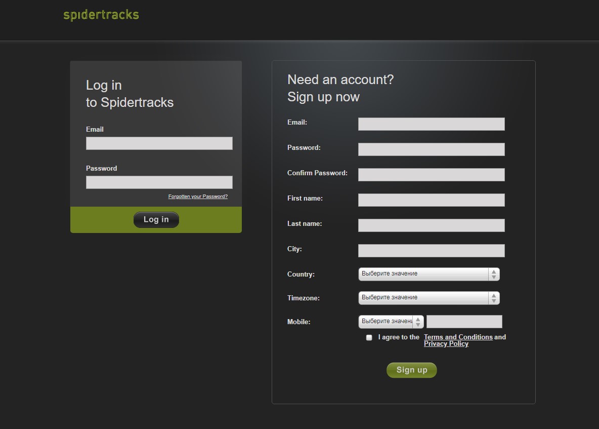
Task: Focus the sign-up Password field
Action: tap(432, 149)
